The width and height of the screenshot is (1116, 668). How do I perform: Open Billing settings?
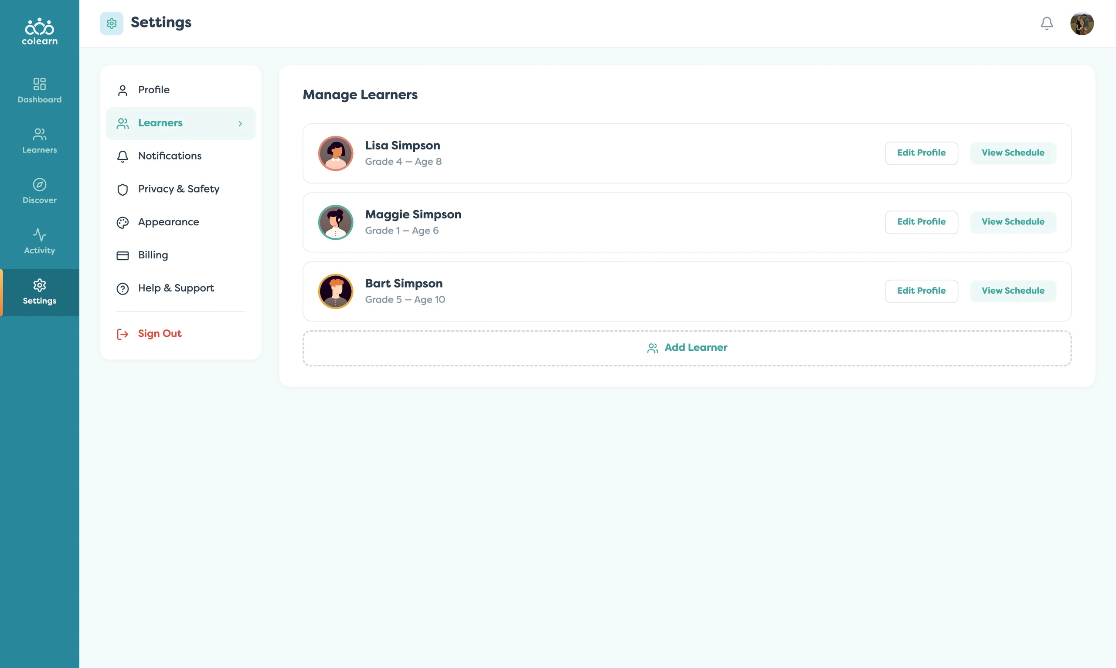coord(180,255)
